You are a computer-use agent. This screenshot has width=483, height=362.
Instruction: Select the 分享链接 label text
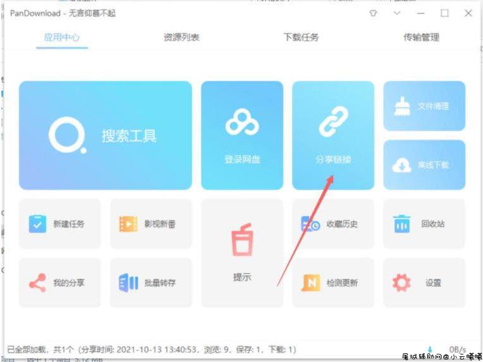333,159
